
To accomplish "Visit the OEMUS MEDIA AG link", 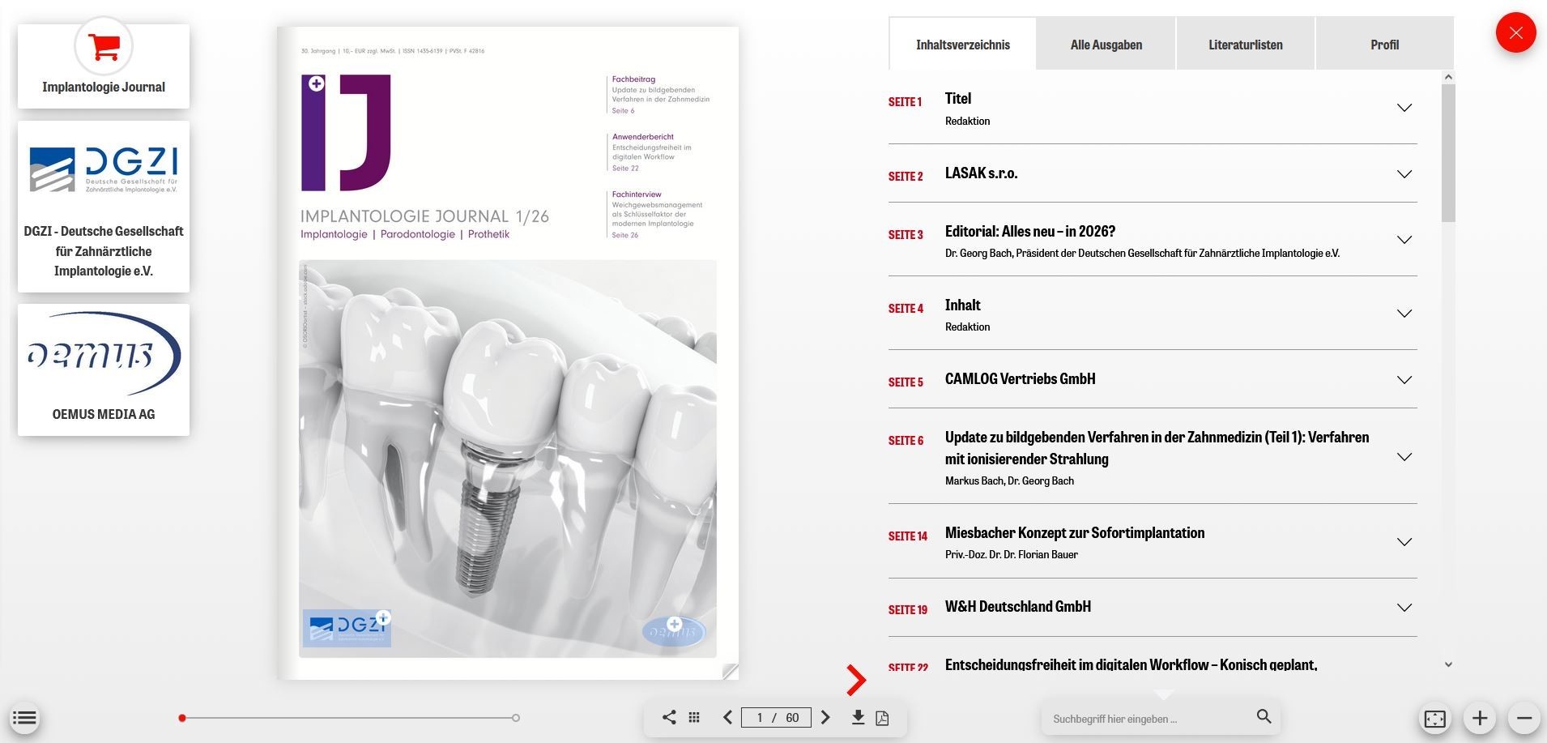I will point(104,369).
